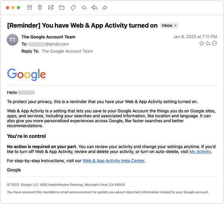Click the header reply arrow beside star
This screenshot has width=224, height=204.
coord(208,43)
